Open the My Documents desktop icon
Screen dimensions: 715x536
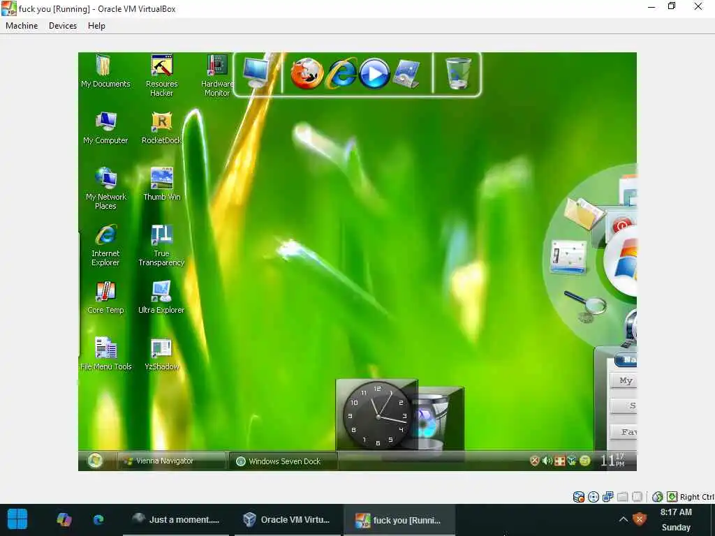click(x=105, y=71)
